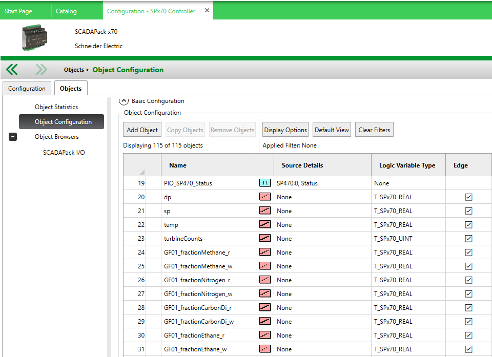Image resolution: width=492 pixels, height=357 pixels.
Task: Open Display Options
Action: pyautogui.click(x=285, y=130)
